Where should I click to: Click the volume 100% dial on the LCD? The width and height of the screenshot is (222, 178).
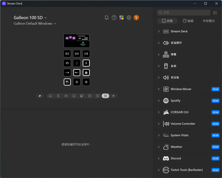point(83,38)
